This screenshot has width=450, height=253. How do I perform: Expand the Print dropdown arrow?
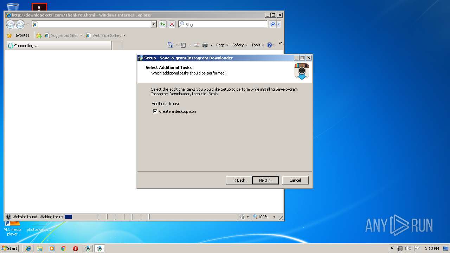click(211, 45)
